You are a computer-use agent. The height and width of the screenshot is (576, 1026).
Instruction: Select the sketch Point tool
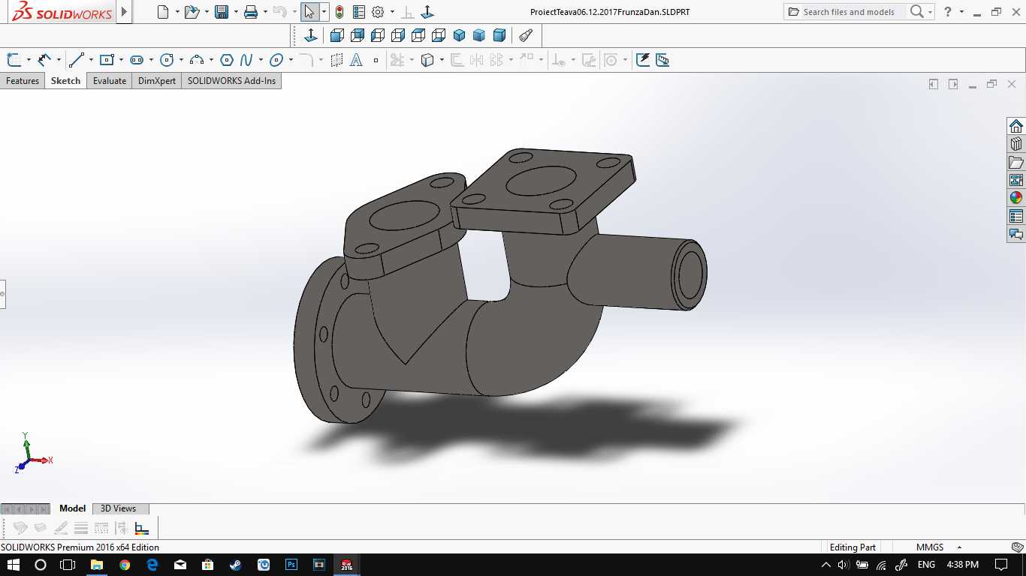(x=376, y=60)
